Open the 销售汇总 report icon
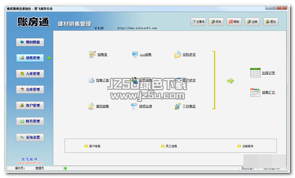The image size is (295, 178). [255, 92]
